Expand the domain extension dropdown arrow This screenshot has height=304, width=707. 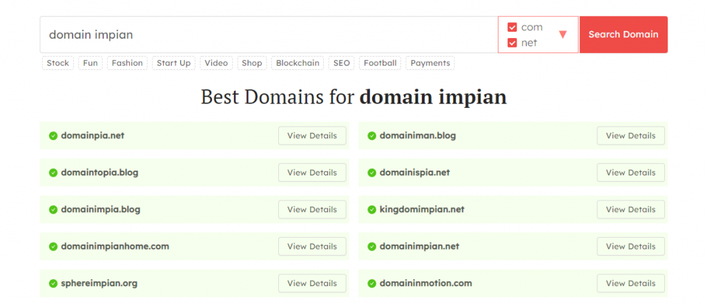tap(563, 35)
